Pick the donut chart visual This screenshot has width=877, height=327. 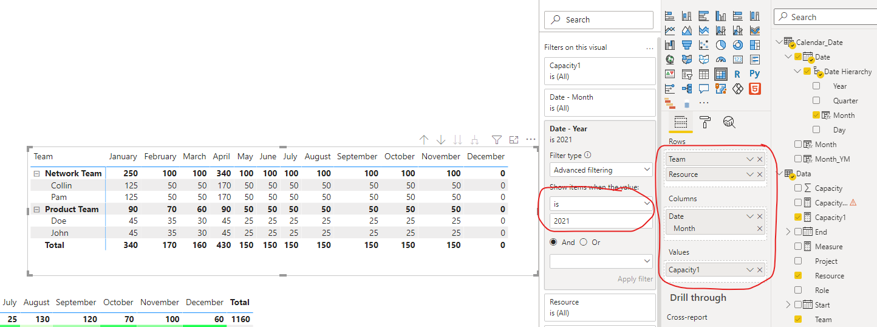coord(738,44)
